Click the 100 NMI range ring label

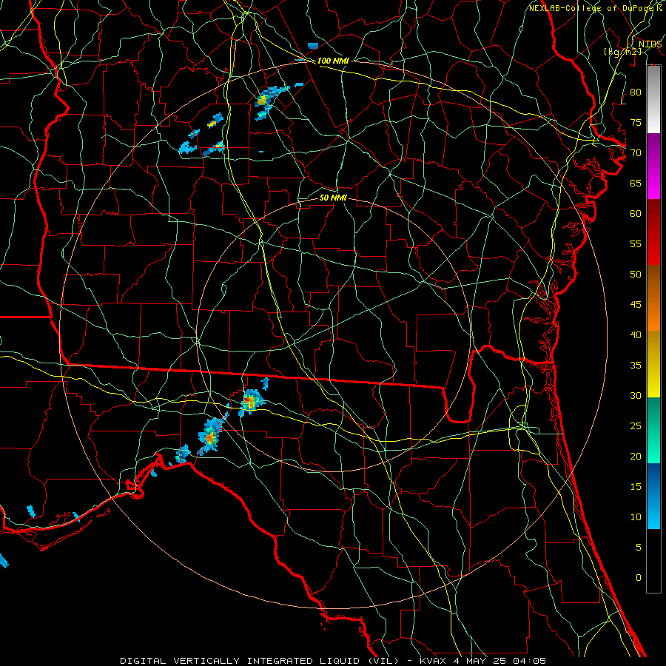click(x=333, y=61)
